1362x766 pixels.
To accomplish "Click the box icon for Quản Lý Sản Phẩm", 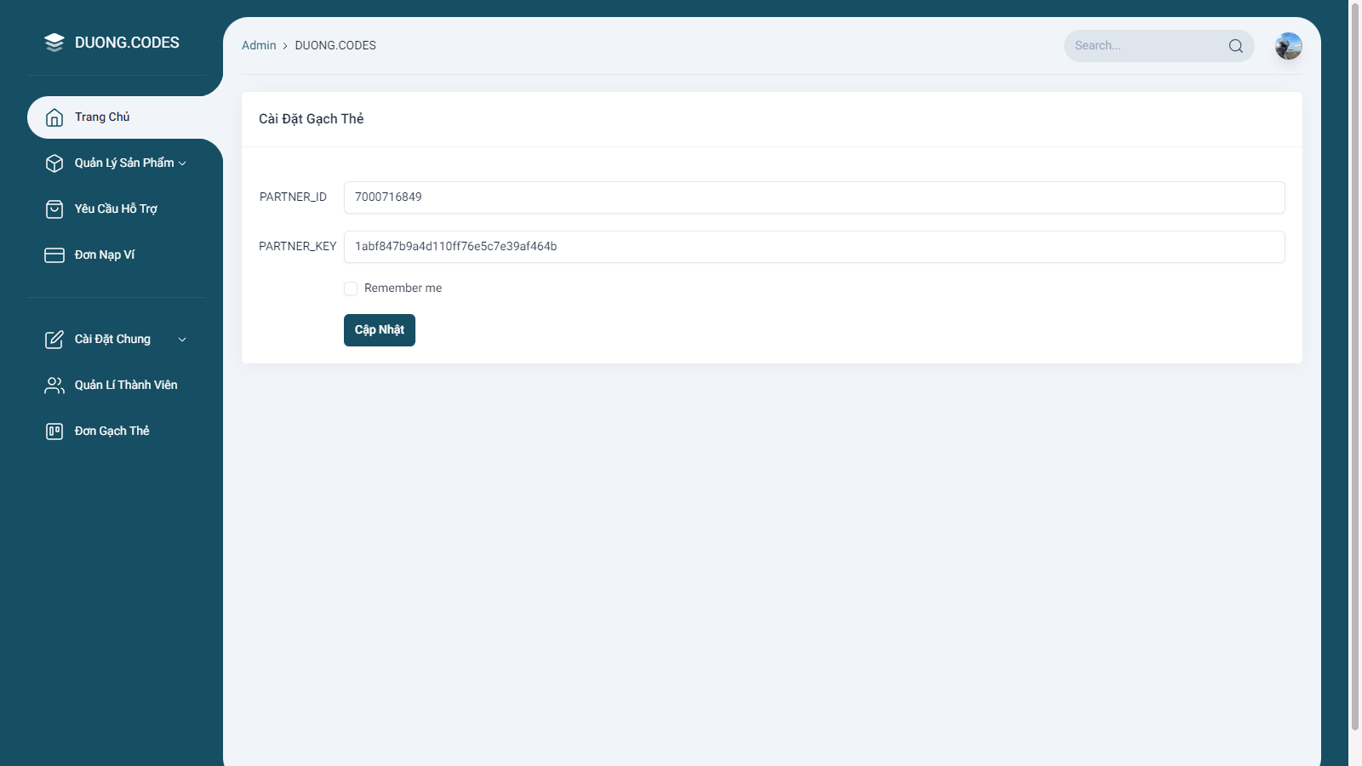I will tap(54, 163).
